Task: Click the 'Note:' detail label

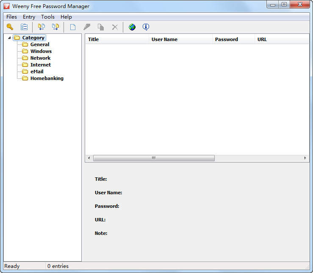Action: tap(101, 233)
